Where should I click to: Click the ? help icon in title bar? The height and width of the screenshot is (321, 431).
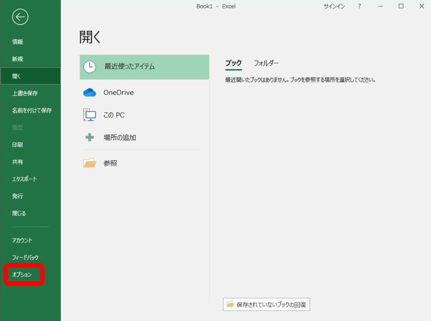(359, 6)
